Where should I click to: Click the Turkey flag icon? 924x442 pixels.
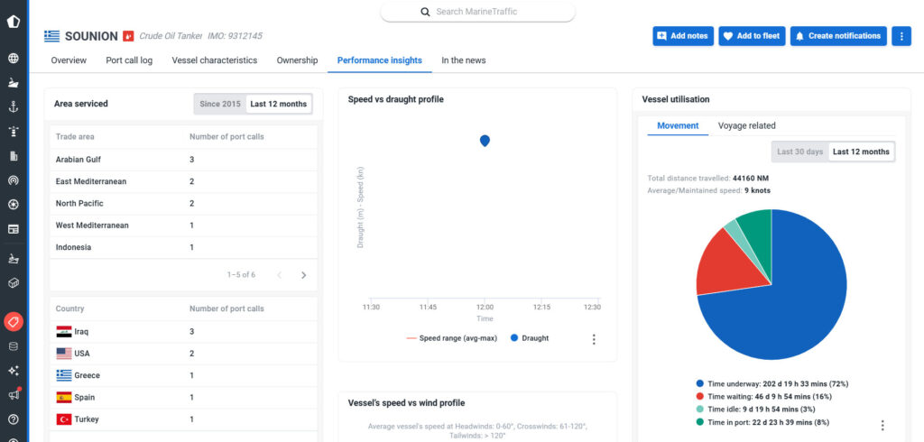tap(64, 419)
